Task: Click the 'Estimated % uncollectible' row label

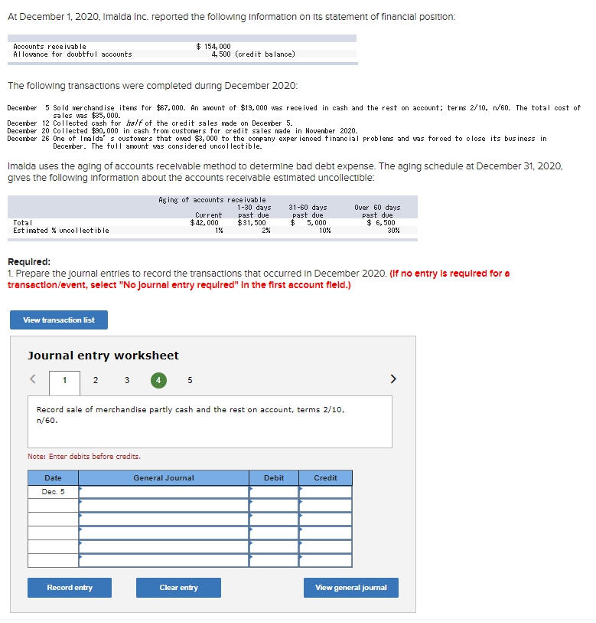Action: pos(61,231)
